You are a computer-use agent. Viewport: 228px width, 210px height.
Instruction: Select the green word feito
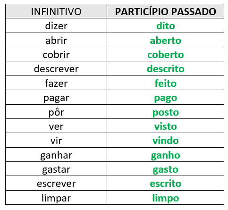(166, 83)
